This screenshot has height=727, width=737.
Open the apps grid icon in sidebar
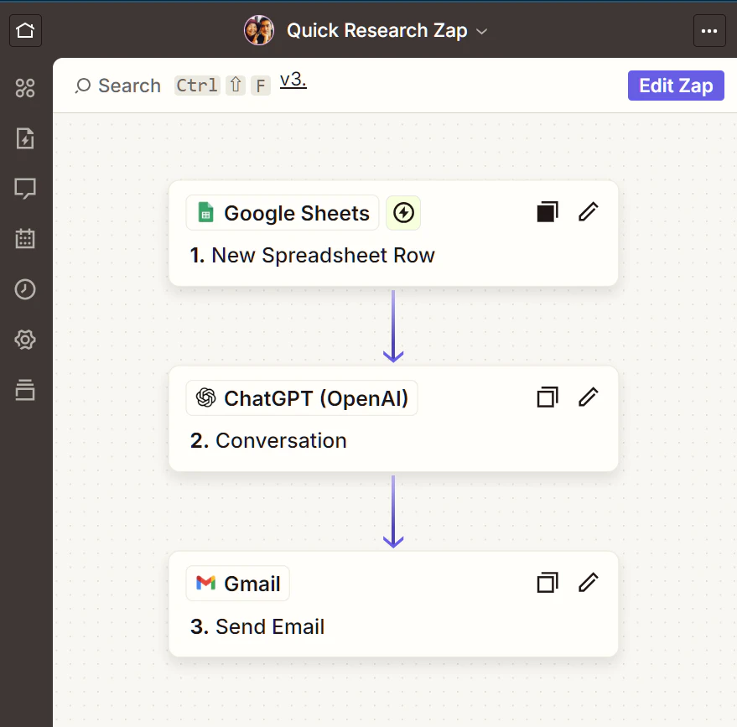25,88
